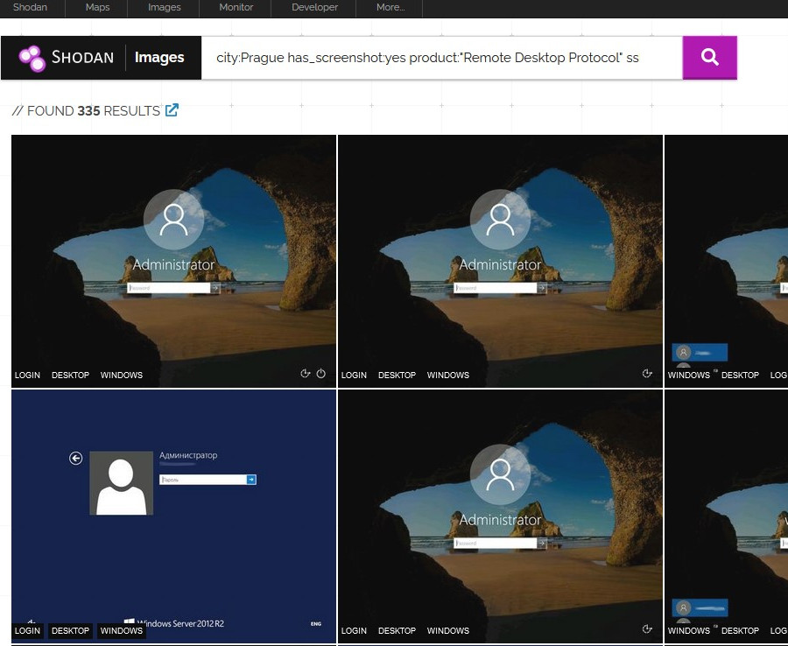
Task: Click WINDOWS tag on top-right screenshot
Action: [x=689, y=376]
